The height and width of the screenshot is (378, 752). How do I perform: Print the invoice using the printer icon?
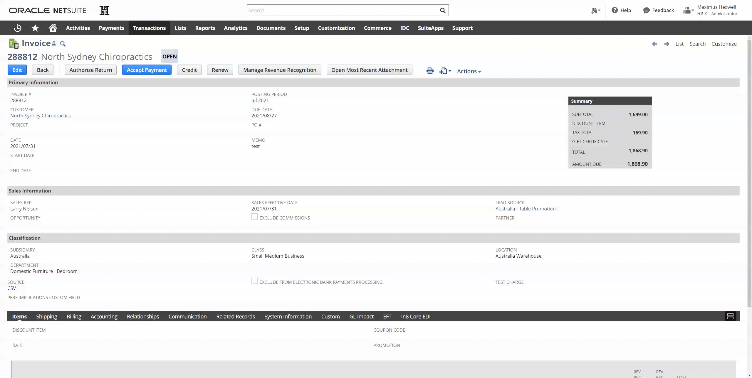[x=430, y=71]
